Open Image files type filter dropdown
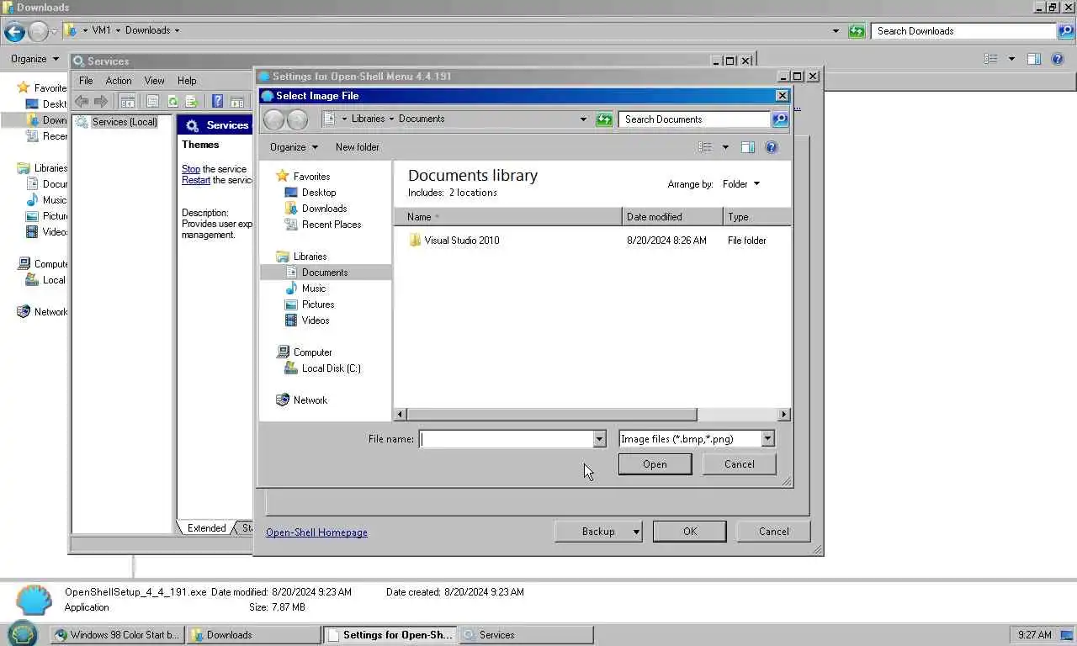 (767, 439)
